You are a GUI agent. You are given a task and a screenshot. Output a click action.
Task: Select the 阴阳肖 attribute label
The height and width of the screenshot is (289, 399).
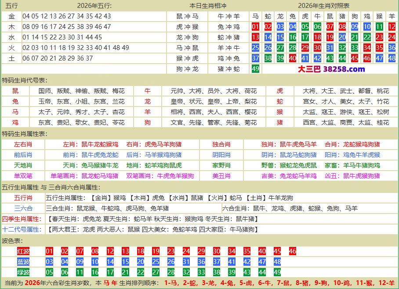221,155
